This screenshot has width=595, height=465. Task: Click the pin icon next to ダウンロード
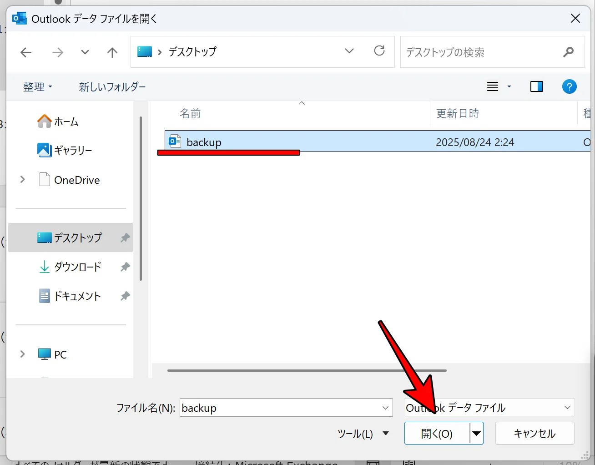[125, 267]
